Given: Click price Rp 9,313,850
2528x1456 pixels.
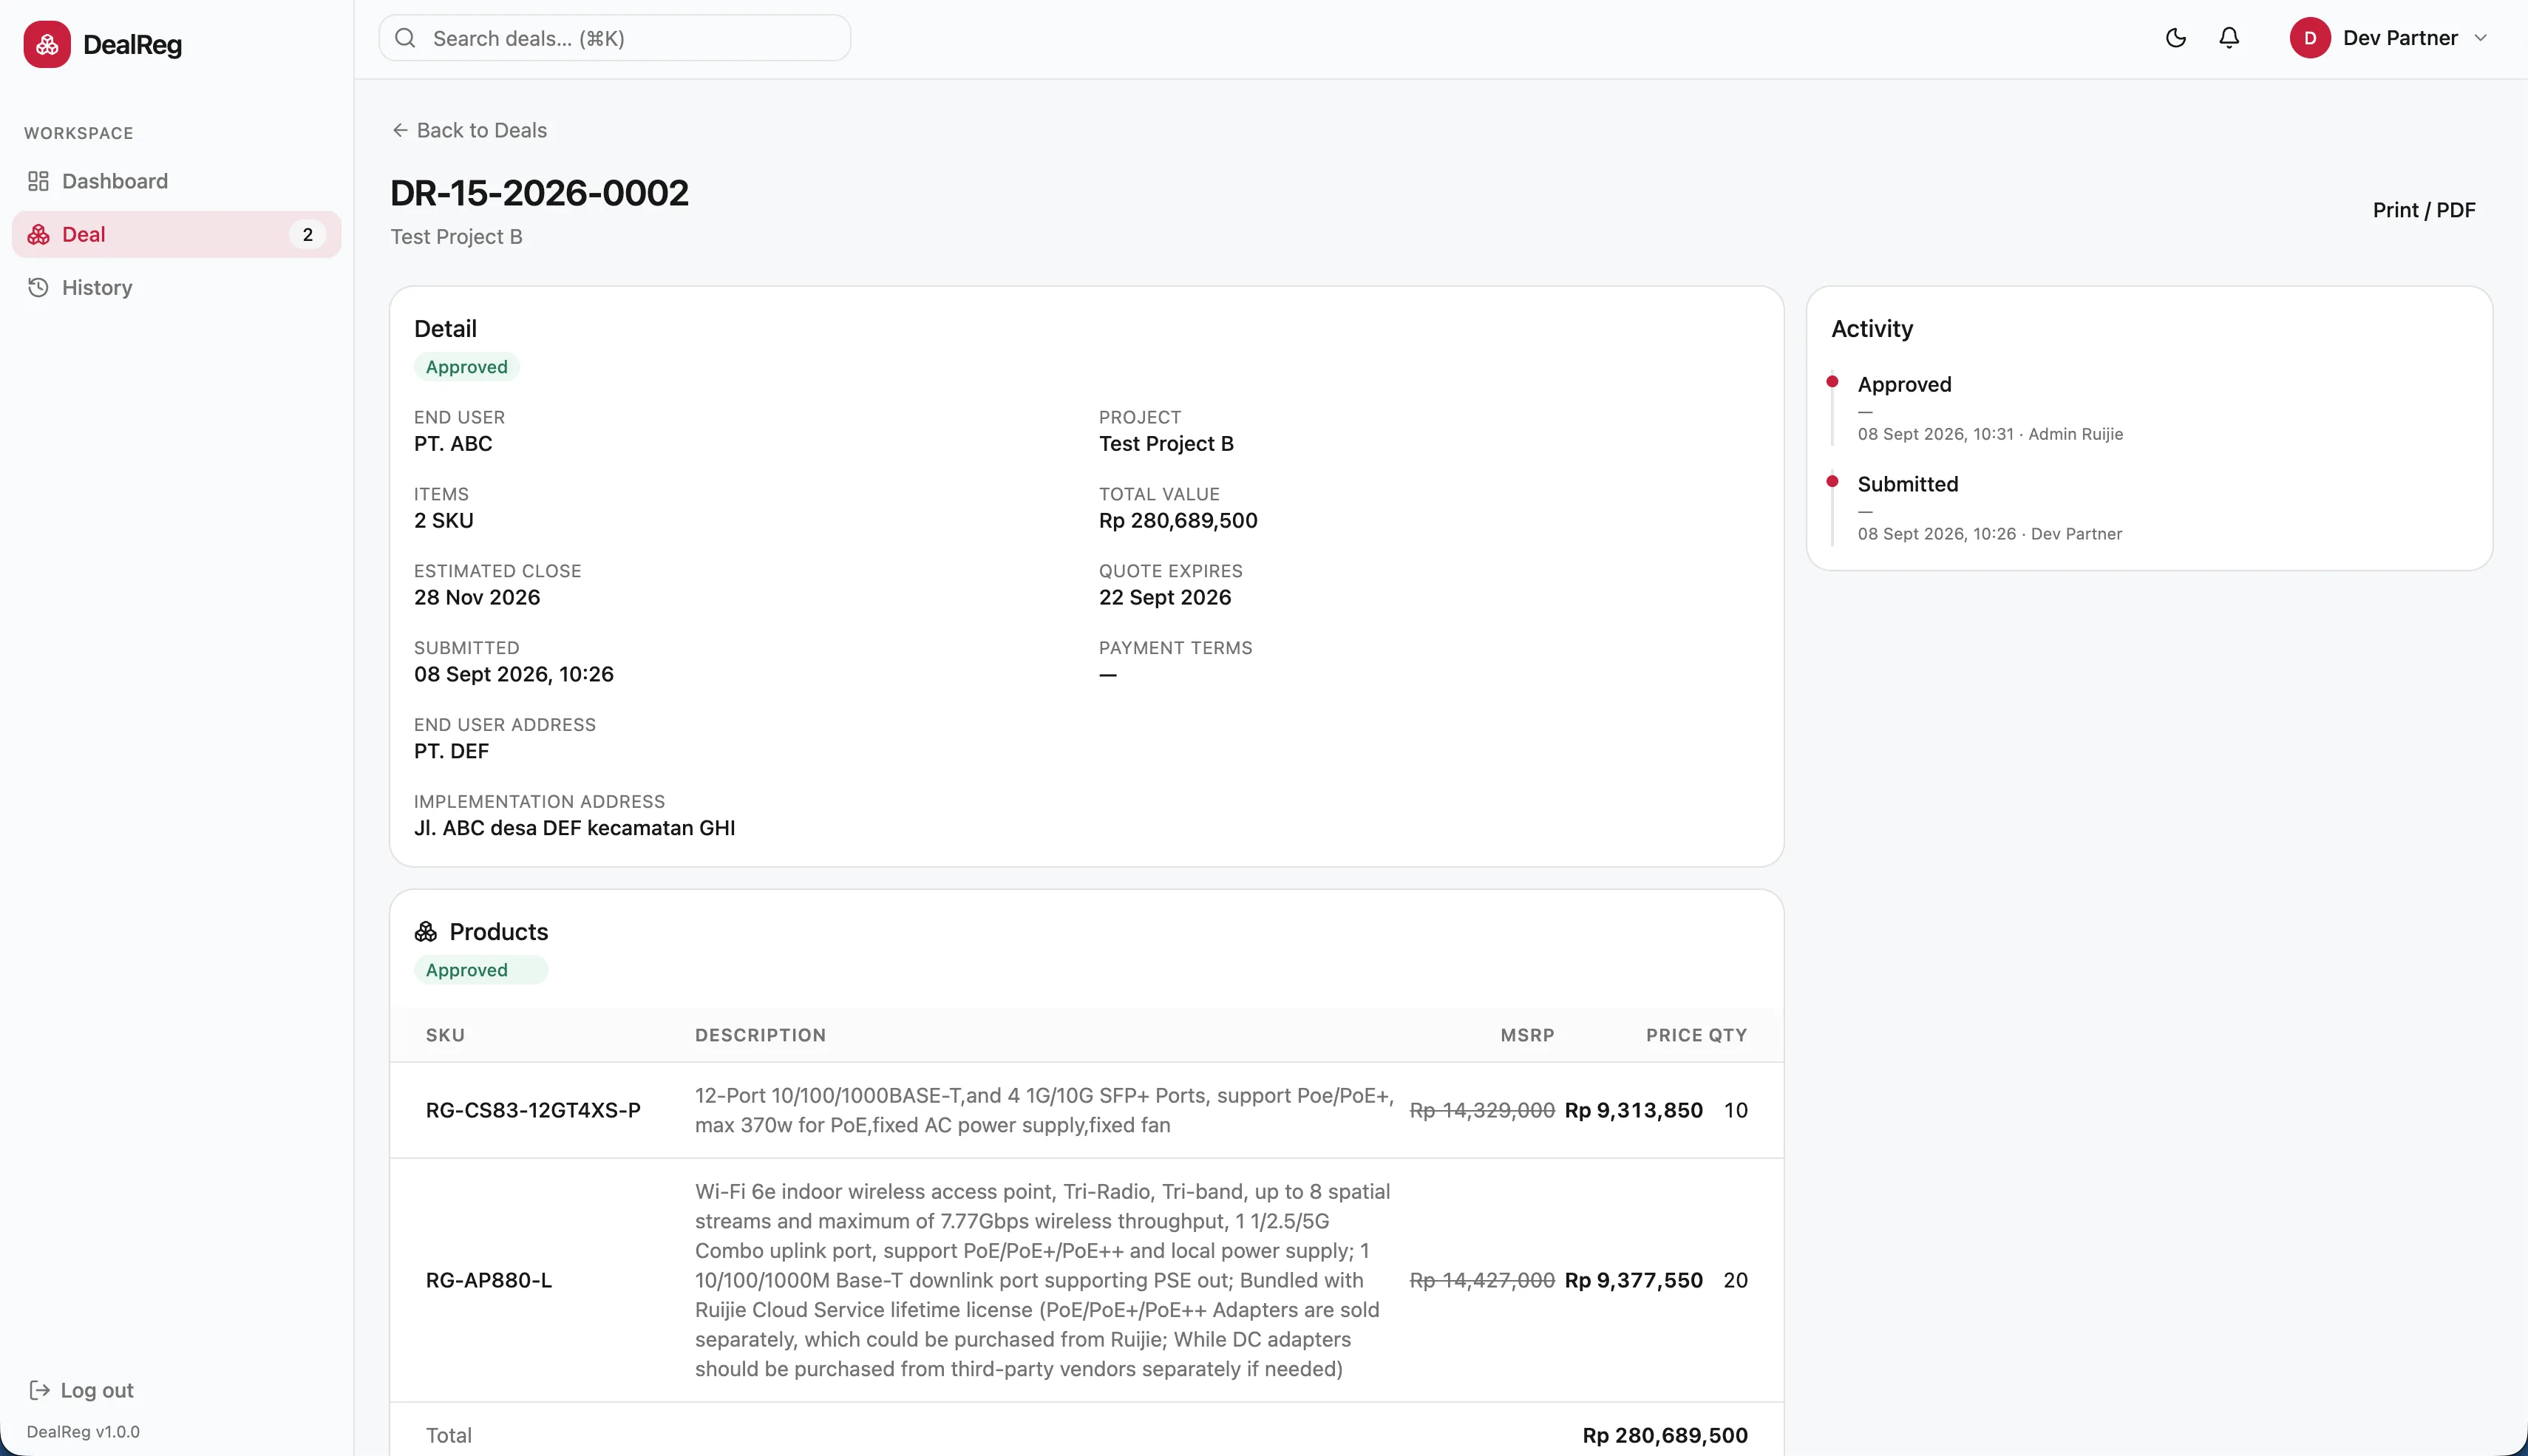Looking at the screenshot, I should (x=1634, y=1110).
